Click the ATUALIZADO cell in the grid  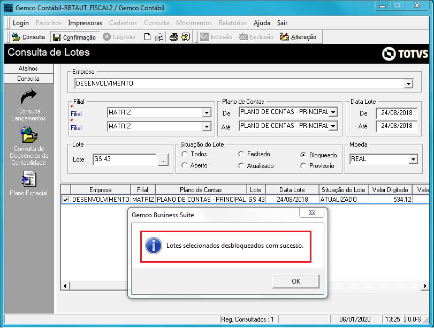tap(344, 200)
